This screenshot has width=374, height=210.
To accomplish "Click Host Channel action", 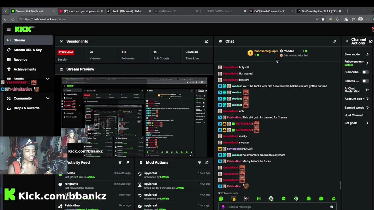I will 354,115.
